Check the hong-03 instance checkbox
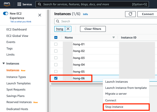 click(x=56, y=58)
